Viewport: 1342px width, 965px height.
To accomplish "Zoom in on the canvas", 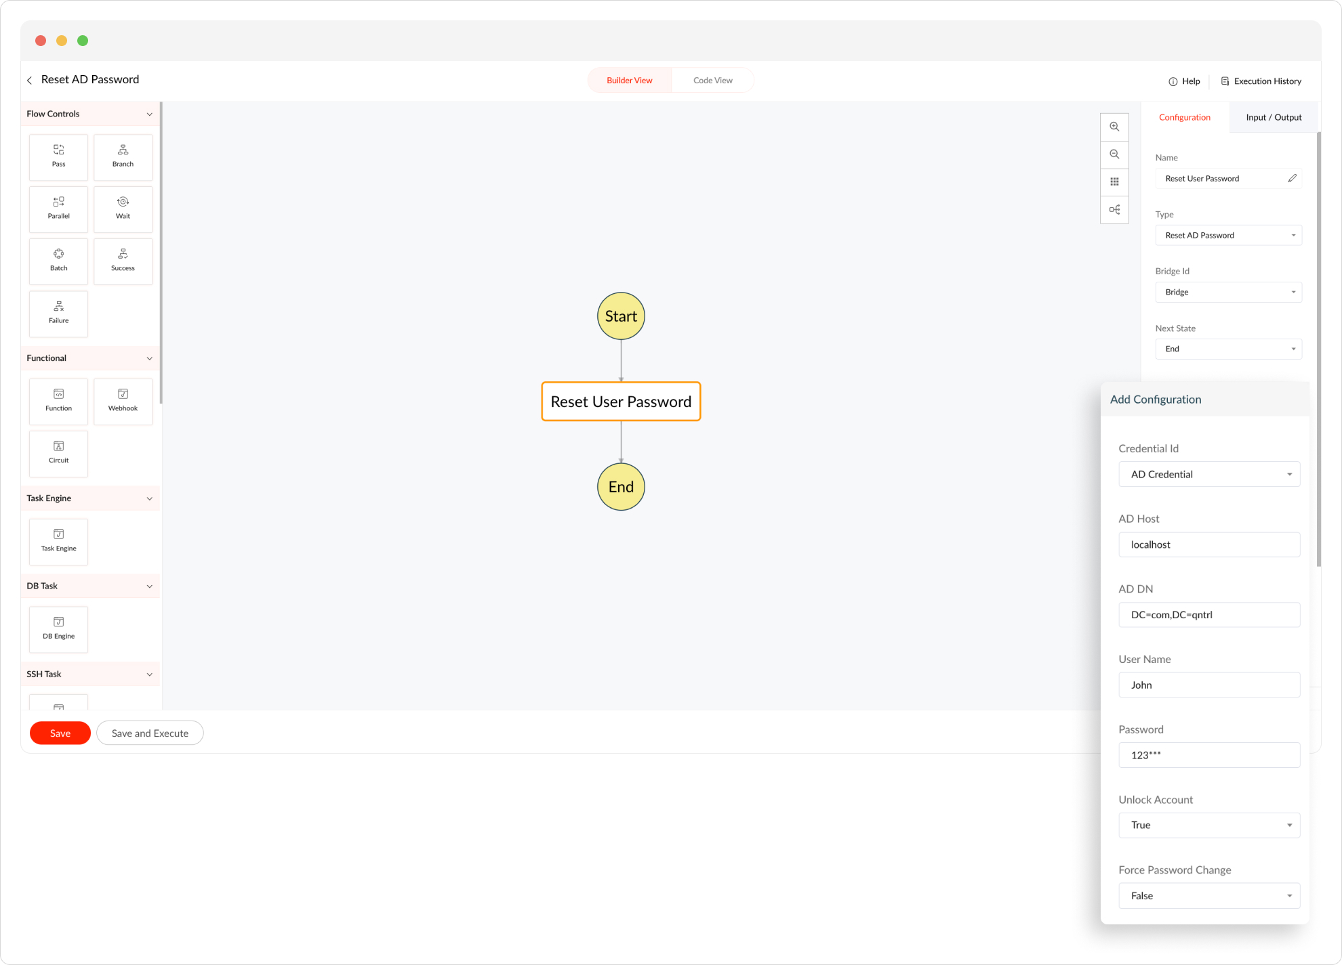I will click(x=1114, y=127).
